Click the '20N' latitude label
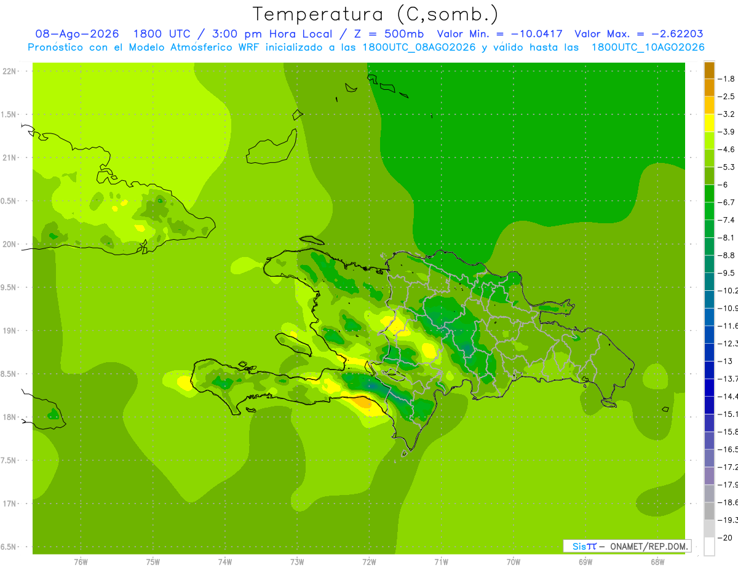 pyautogui.click(x=9, y=244)
